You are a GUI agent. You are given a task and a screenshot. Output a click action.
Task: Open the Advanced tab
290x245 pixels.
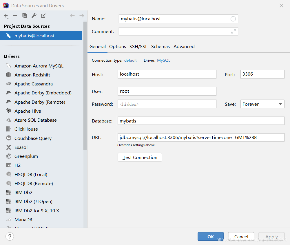[184, 47]
